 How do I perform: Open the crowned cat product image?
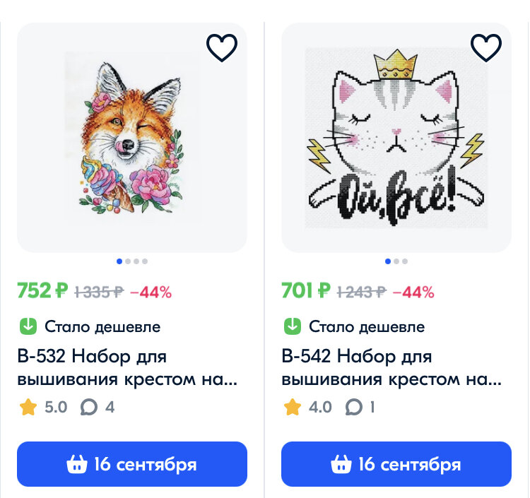click(396, 138)
